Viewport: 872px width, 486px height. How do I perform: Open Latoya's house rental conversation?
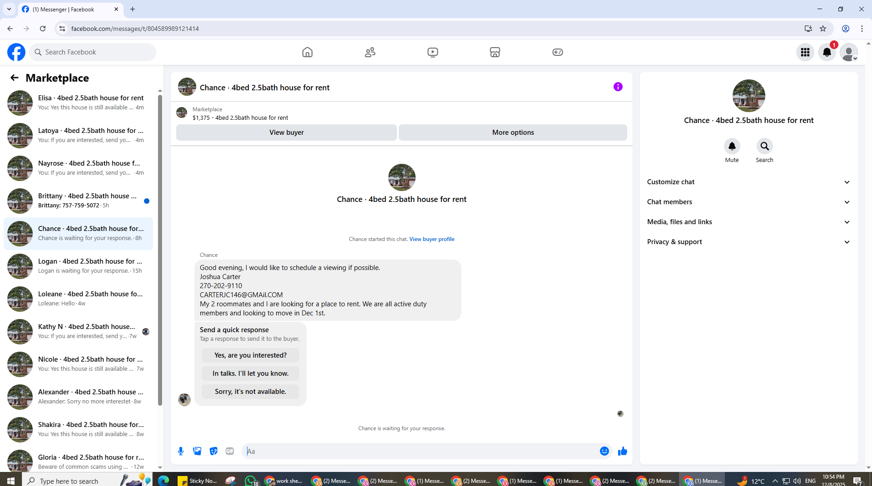tap(79, 135)
